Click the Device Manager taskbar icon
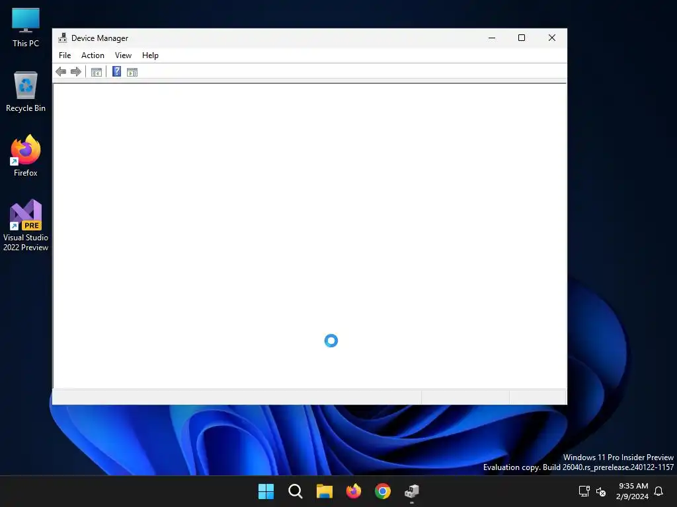677x507 pixels. click(412, 491)
